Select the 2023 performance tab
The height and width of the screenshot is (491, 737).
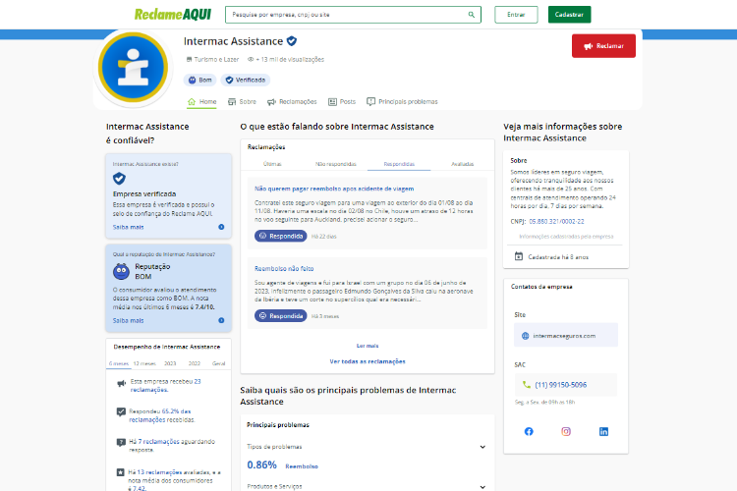pyautogui.click(x=170, y=363)
